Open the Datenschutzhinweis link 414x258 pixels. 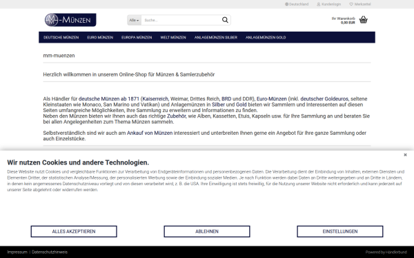tap(50, 252)
